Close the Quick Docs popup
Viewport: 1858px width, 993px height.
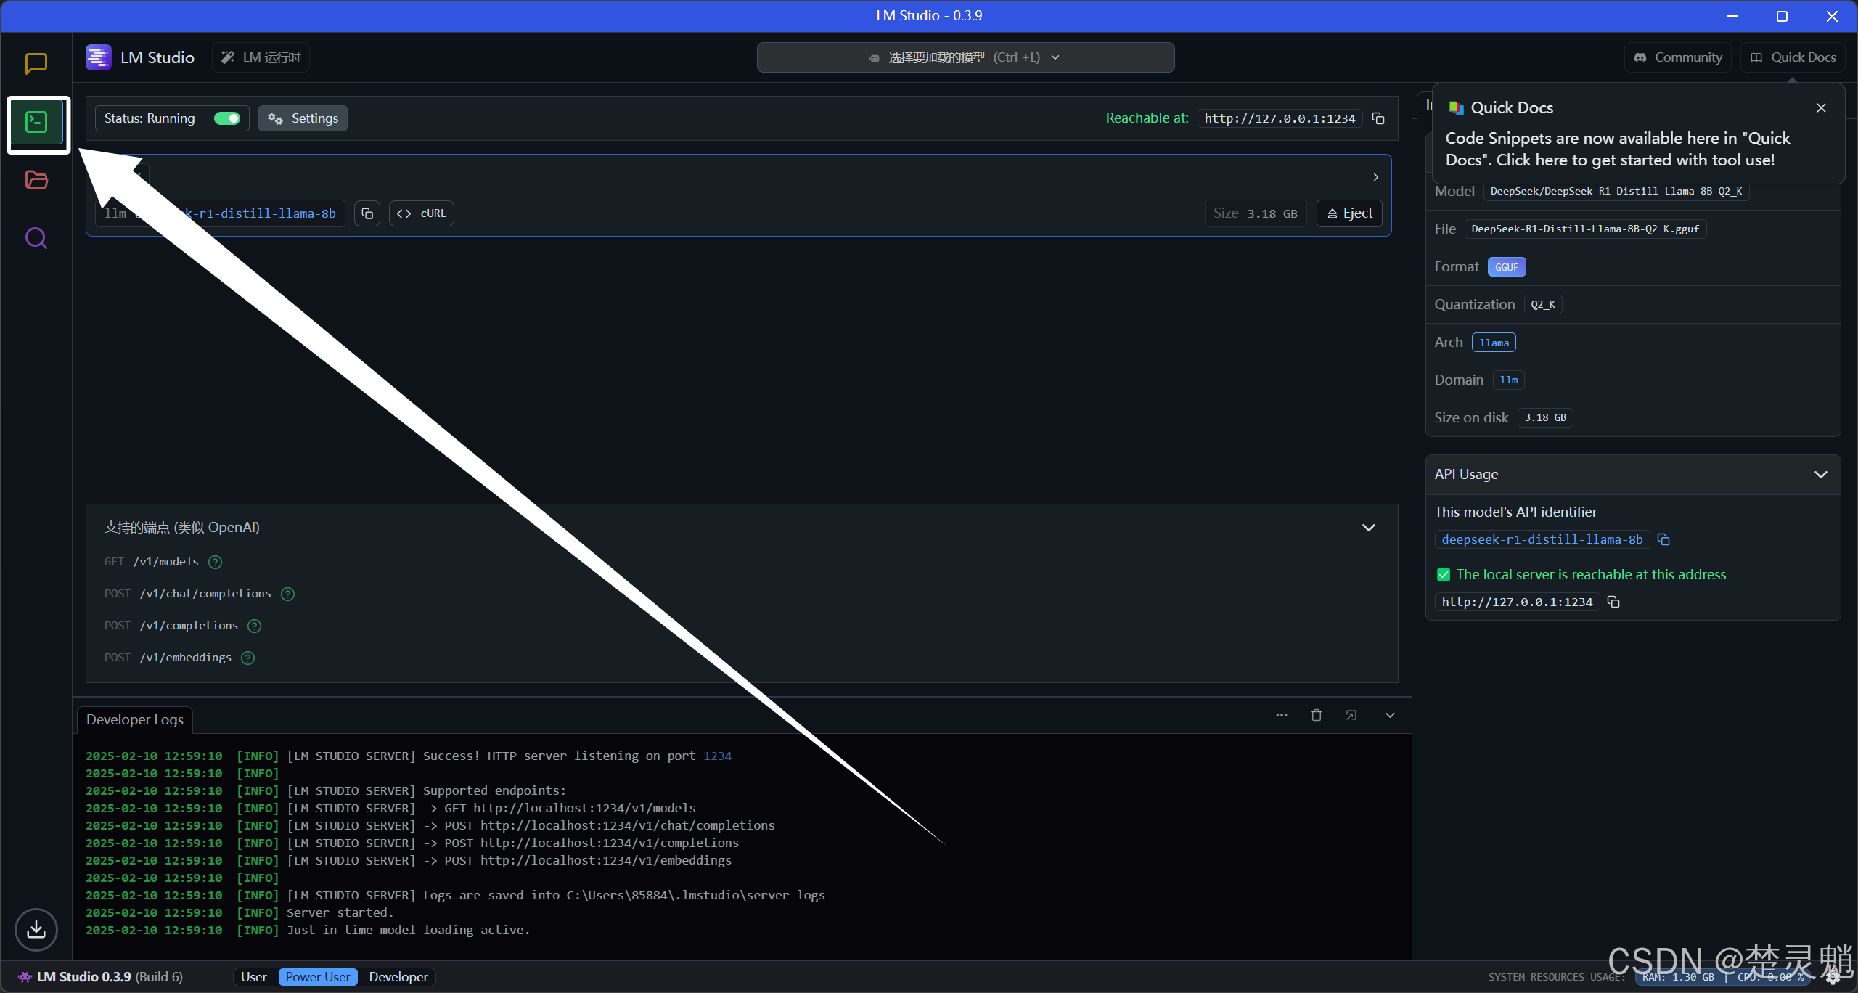(1821, 108)
